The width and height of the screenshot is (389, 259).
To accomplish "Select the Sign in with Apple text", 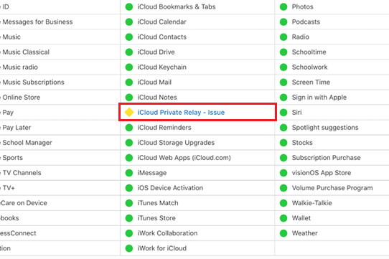I will pos(319,98).
